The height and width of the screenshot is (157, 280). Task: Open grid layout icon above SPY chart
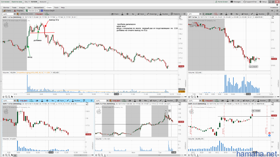pos(272,11)
